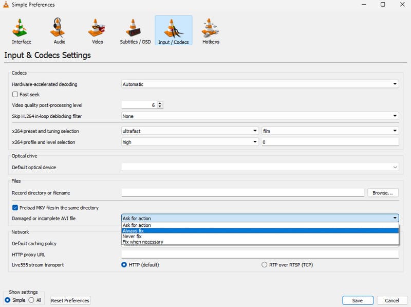Viewport: 411px width, 307px height.
Task: Click the HTTP proxy URL field
Action: (257, 254)
